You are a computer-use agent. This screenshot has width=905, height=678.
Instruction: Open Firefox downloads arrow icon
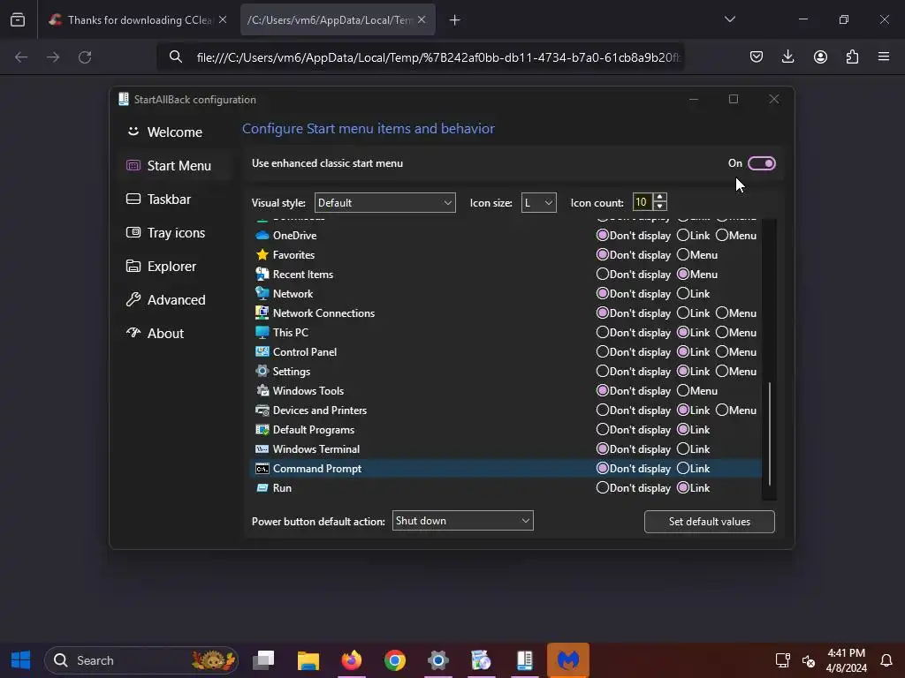pyautogui.click(x=787, y=56)
